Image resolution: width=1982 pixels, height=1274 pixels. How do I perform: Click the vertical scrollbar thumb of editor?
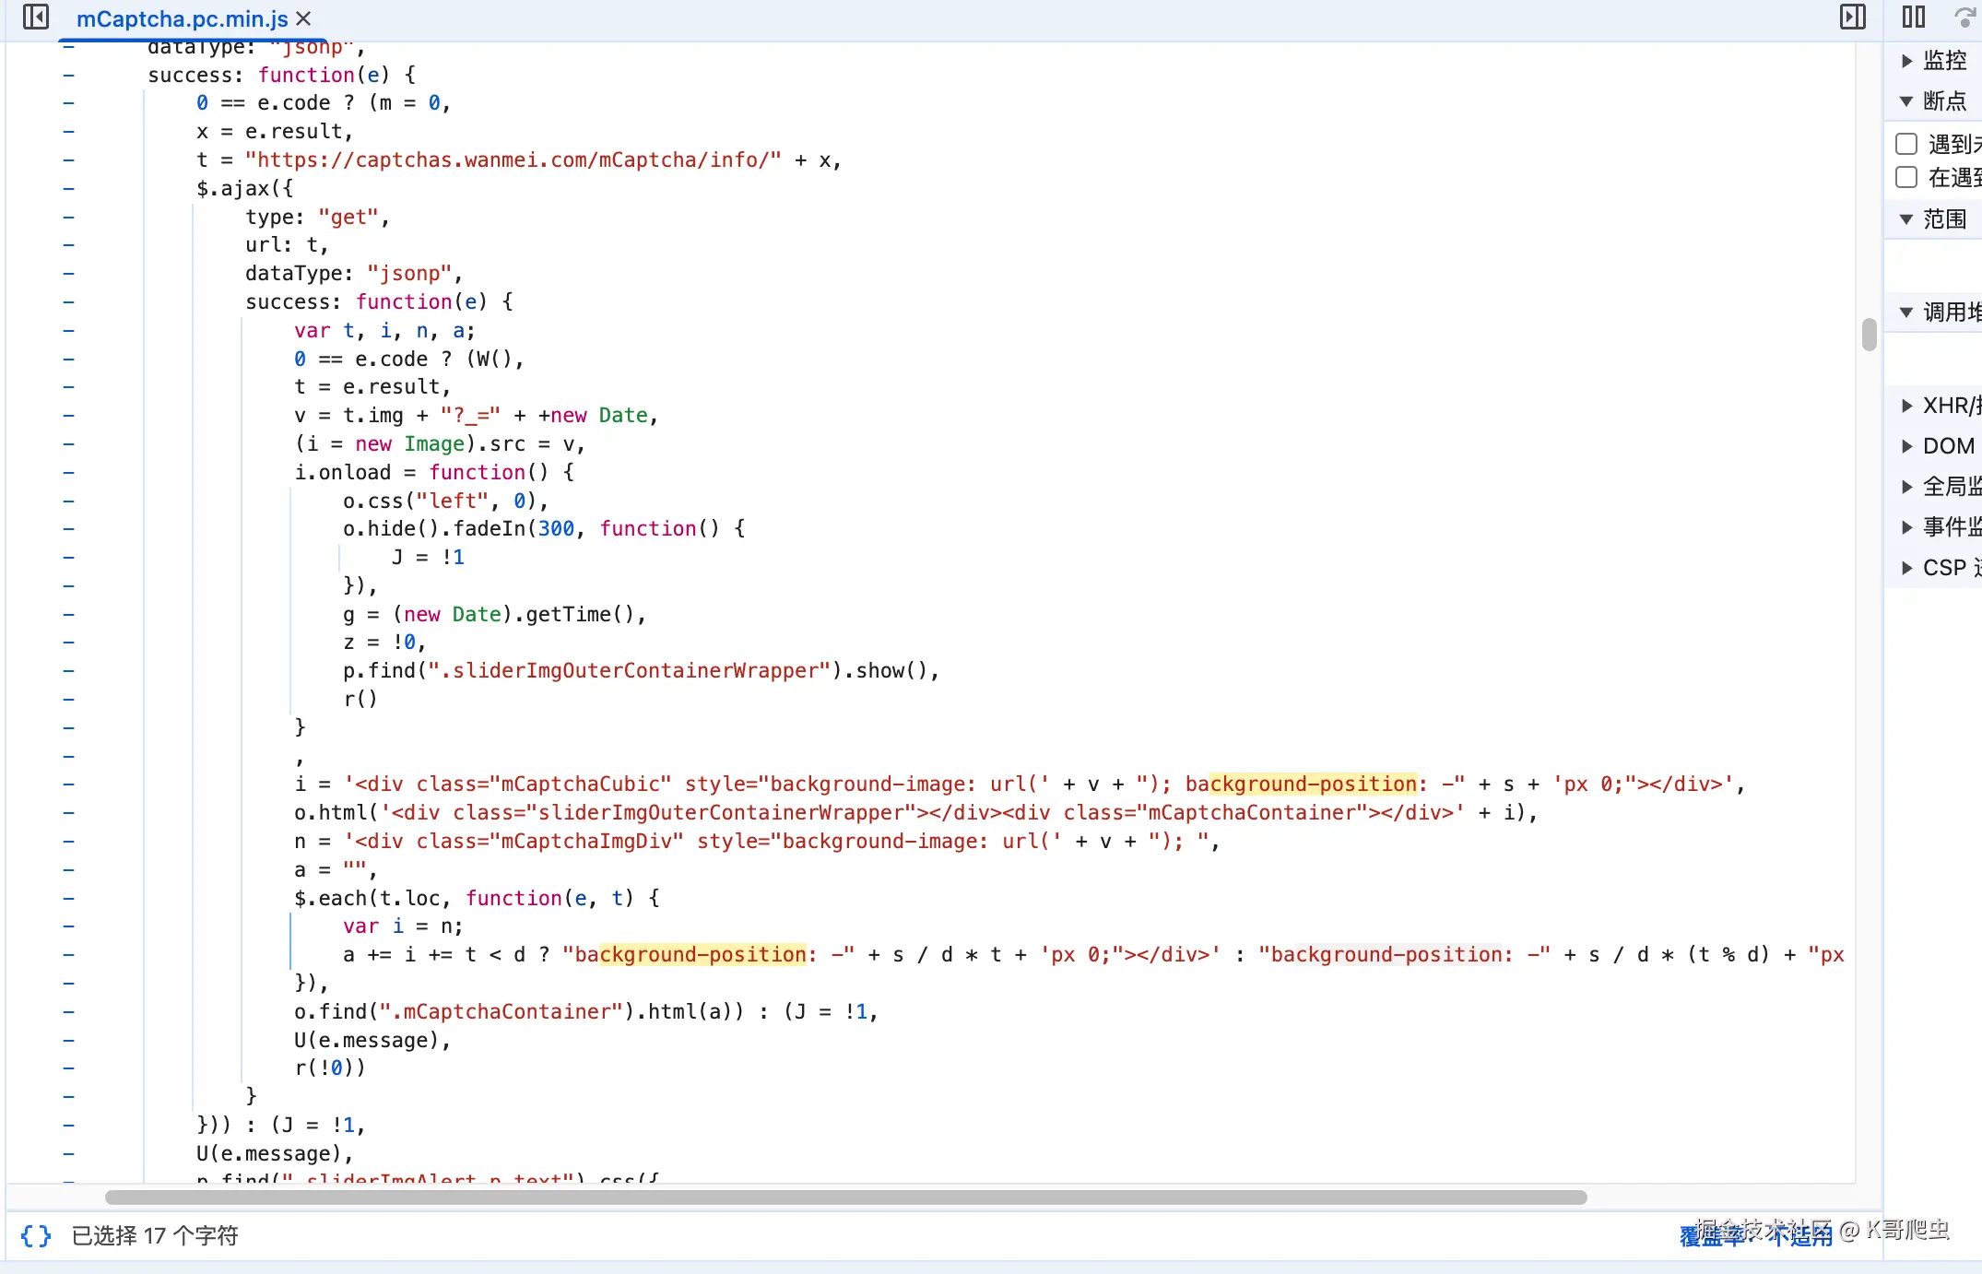point(1869,335)
